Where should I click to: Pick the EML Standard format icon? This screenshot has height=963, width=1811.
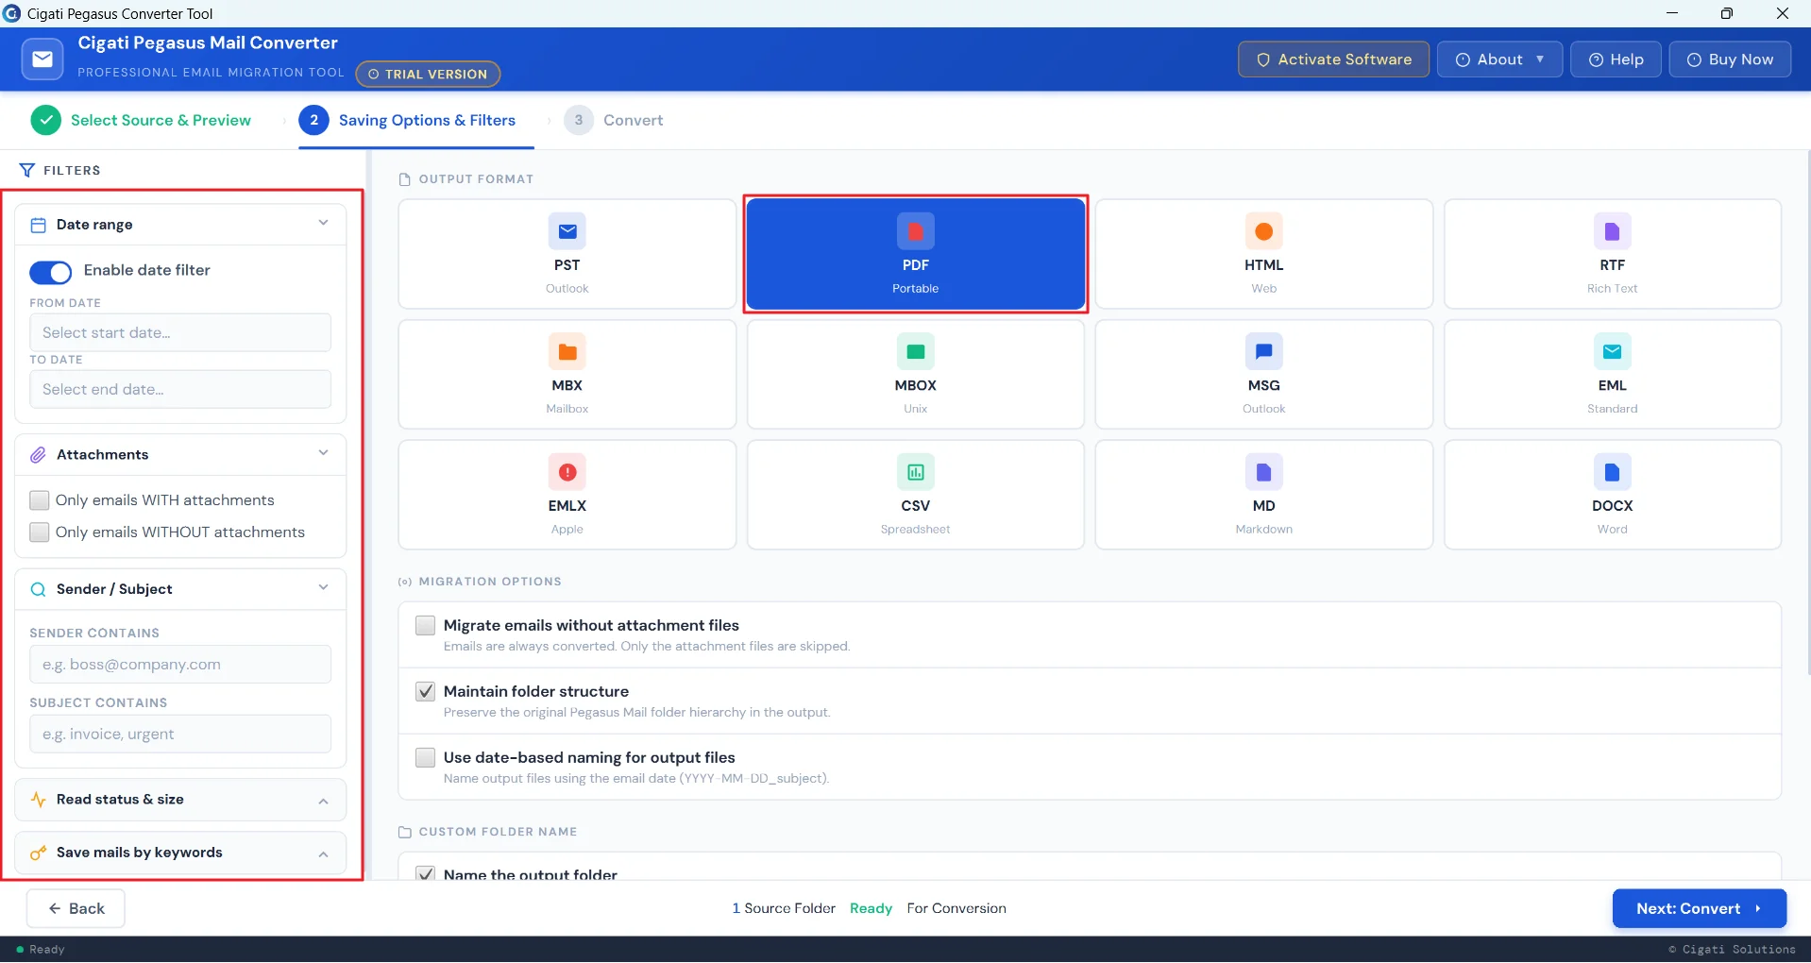[1613, 352]
